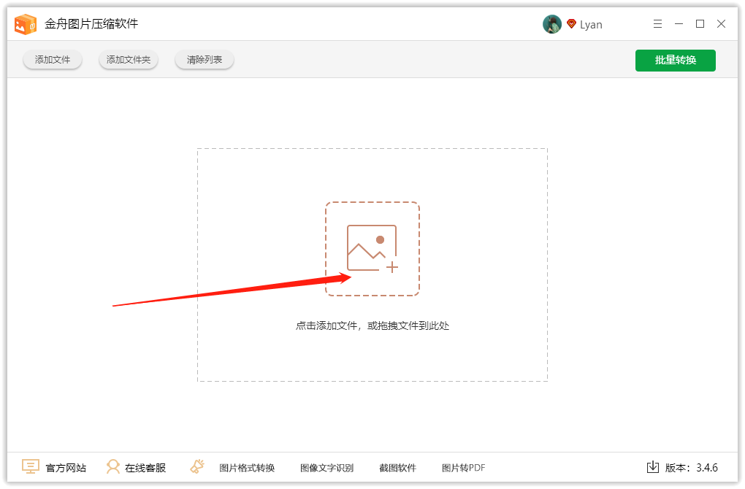Image resolution: width=745 pixels, height=489 pixels.
Task: Open the hamburger menu in the title bar
Action: [x=657, y=23]
